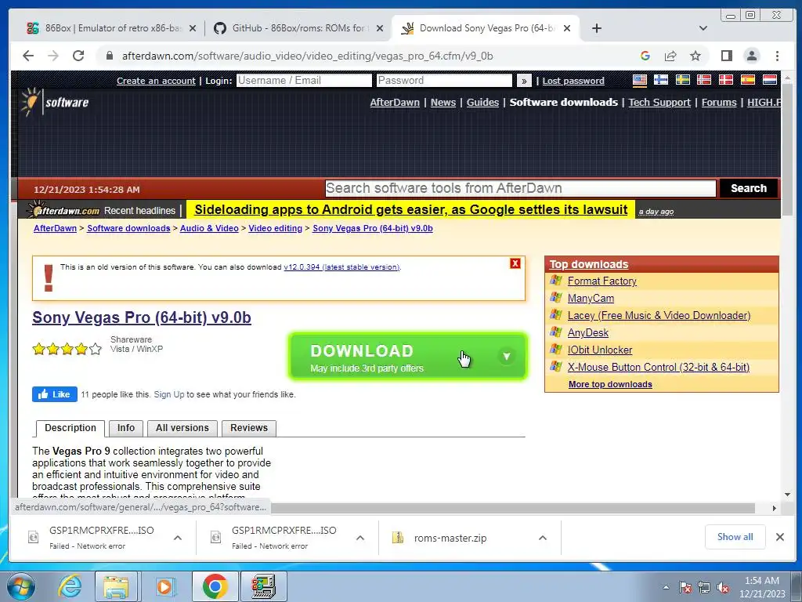Open the 86Box emulator taskbar icon
Screen dimensions: 802x602
[263, 586]
